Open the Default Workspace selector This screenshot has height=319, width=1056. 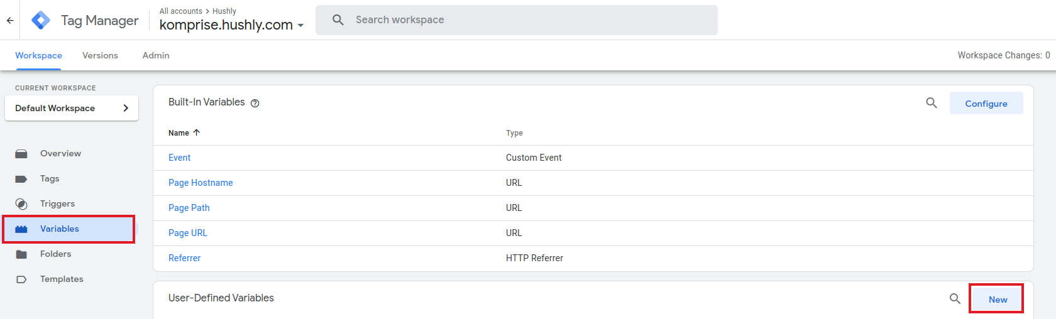72,108
